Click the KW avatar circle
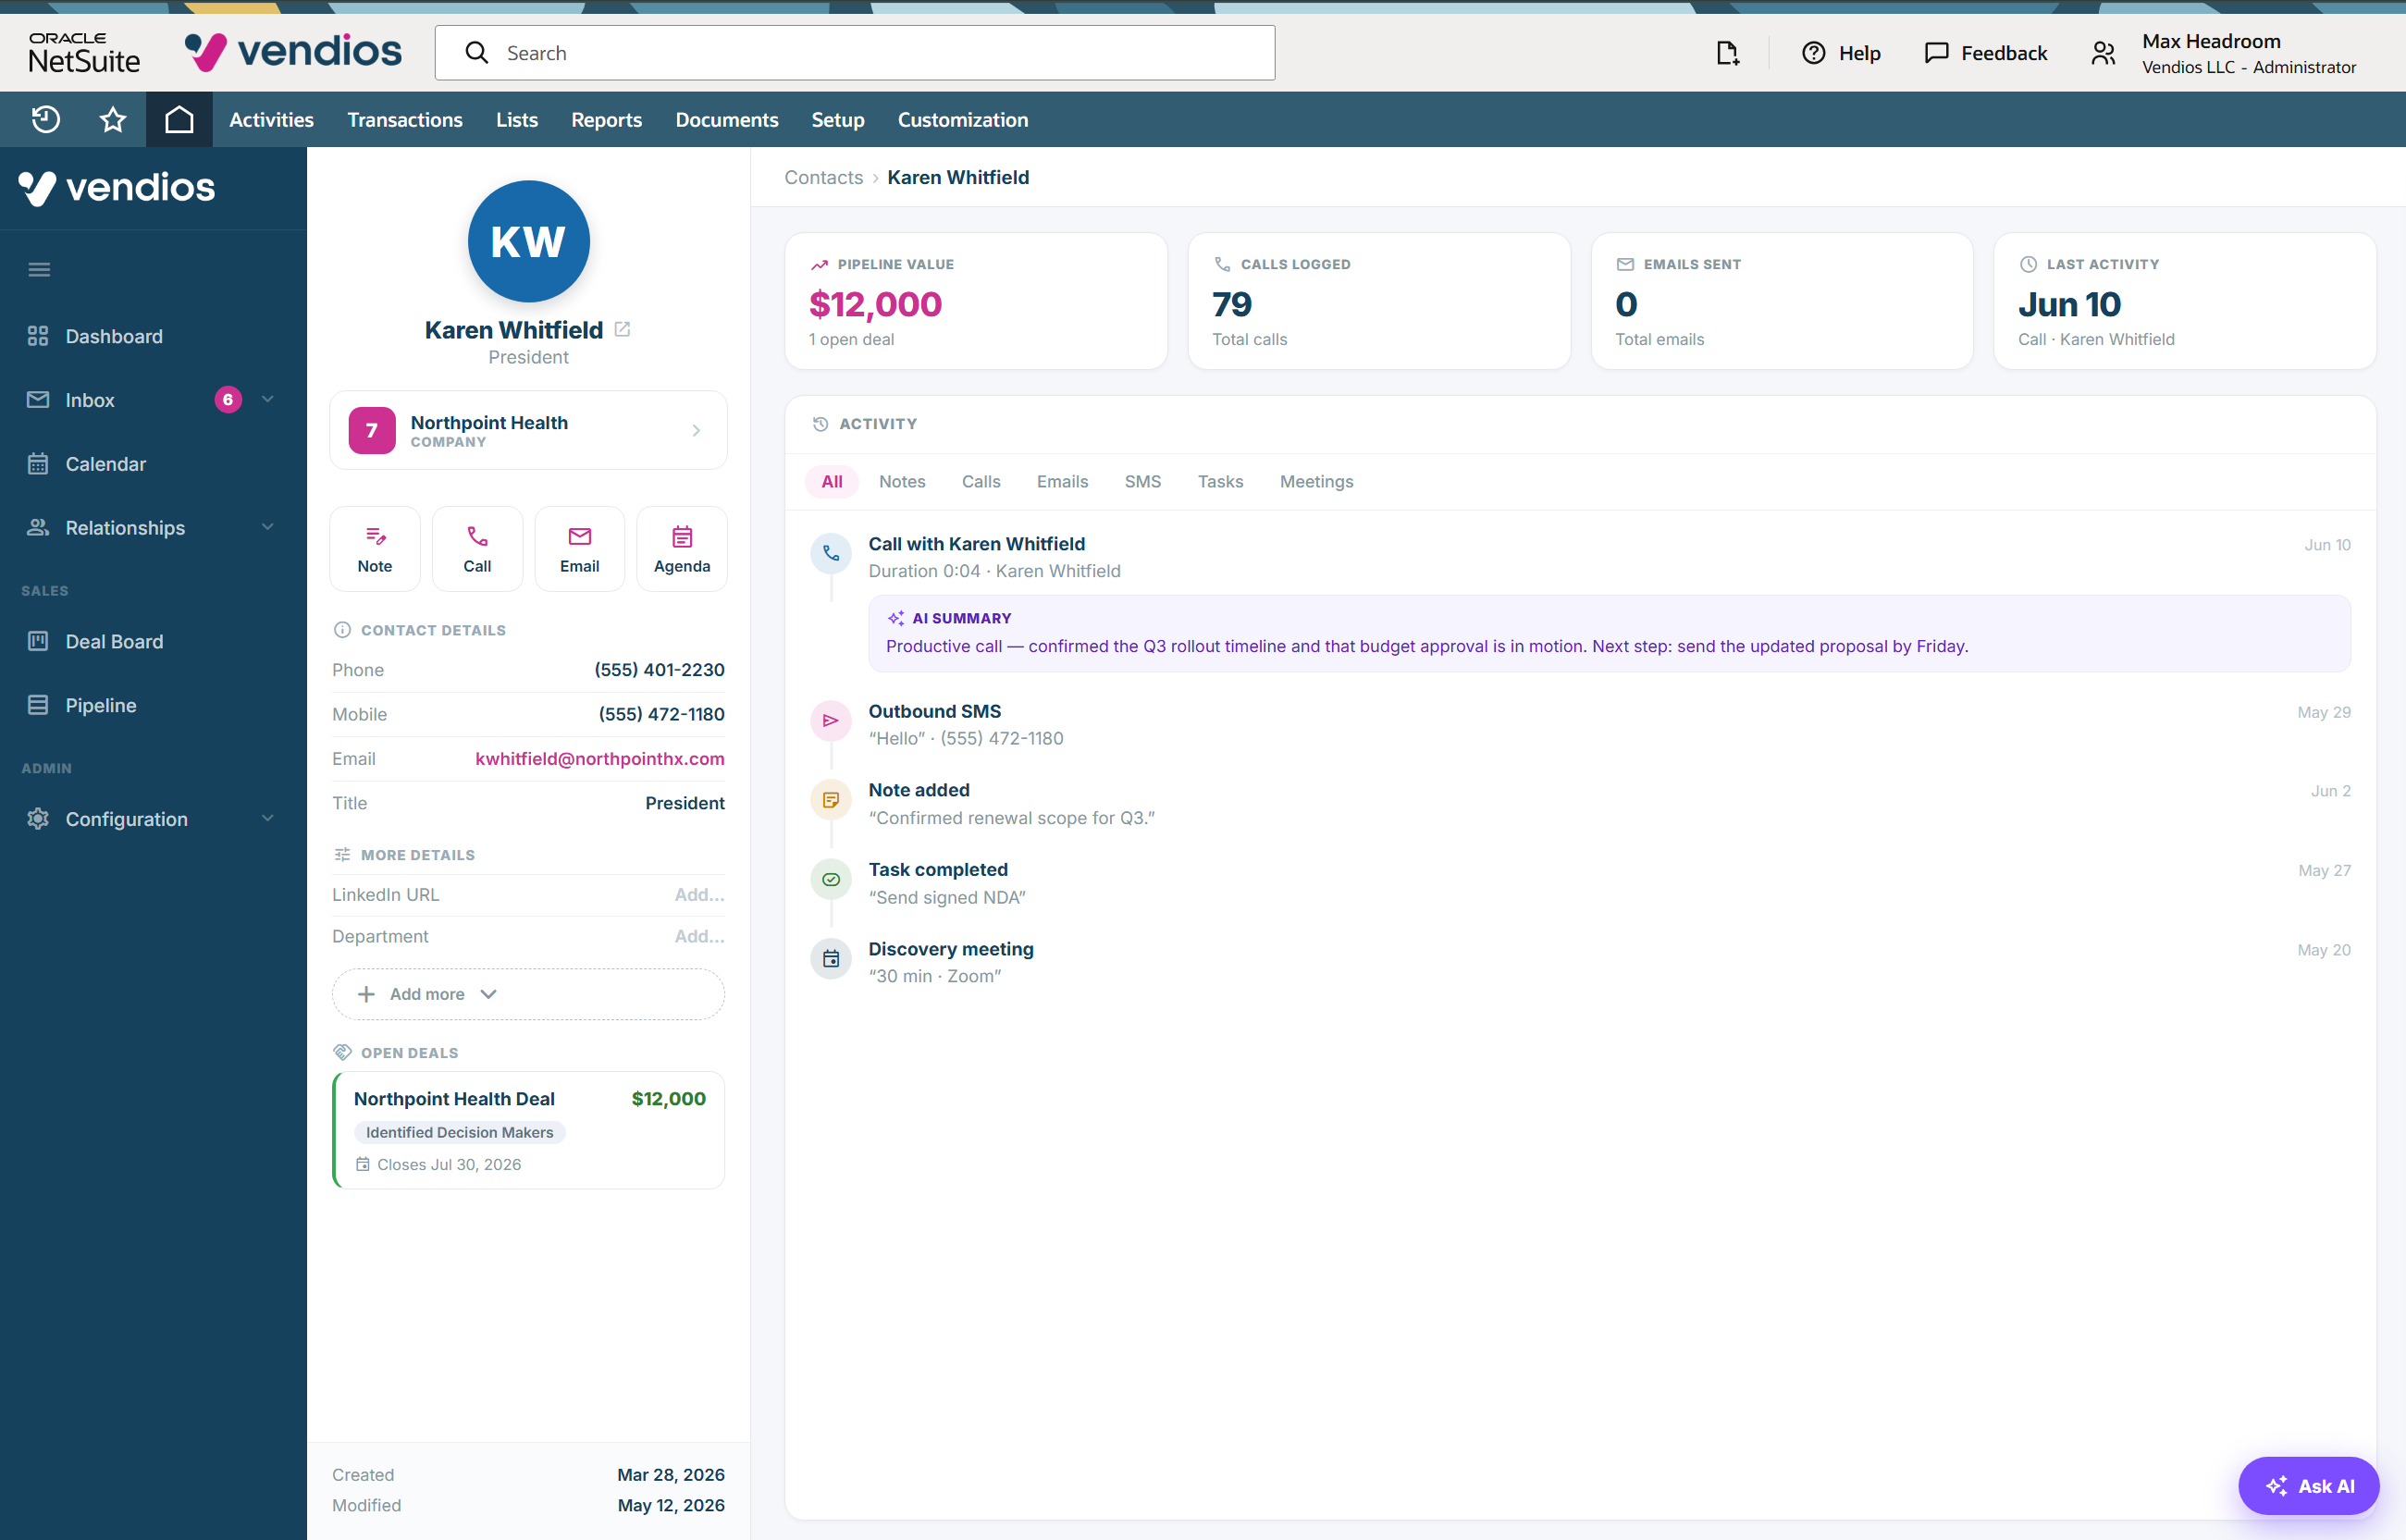The height and width of the screenshot is (1540, 2406). tap(528, 241)
